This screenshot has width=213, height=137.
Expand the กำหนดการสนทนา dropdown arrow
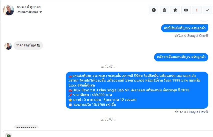[x=41, y=12]
